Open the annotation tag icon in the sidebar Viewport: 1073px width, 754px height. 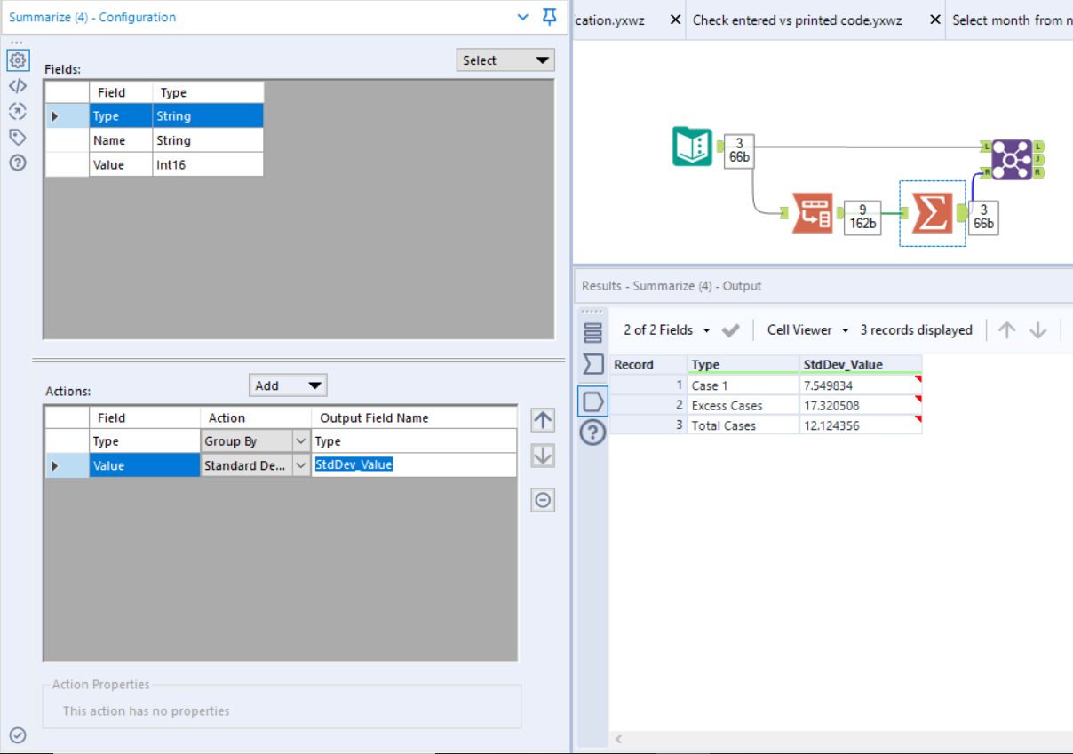(18, 136)
